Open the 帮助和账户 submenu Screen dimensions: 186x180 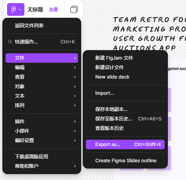[x=42, y=166]
